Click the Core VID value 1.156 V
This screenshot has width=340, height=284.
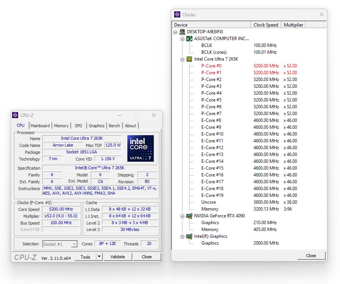click(x=108, y=159)
